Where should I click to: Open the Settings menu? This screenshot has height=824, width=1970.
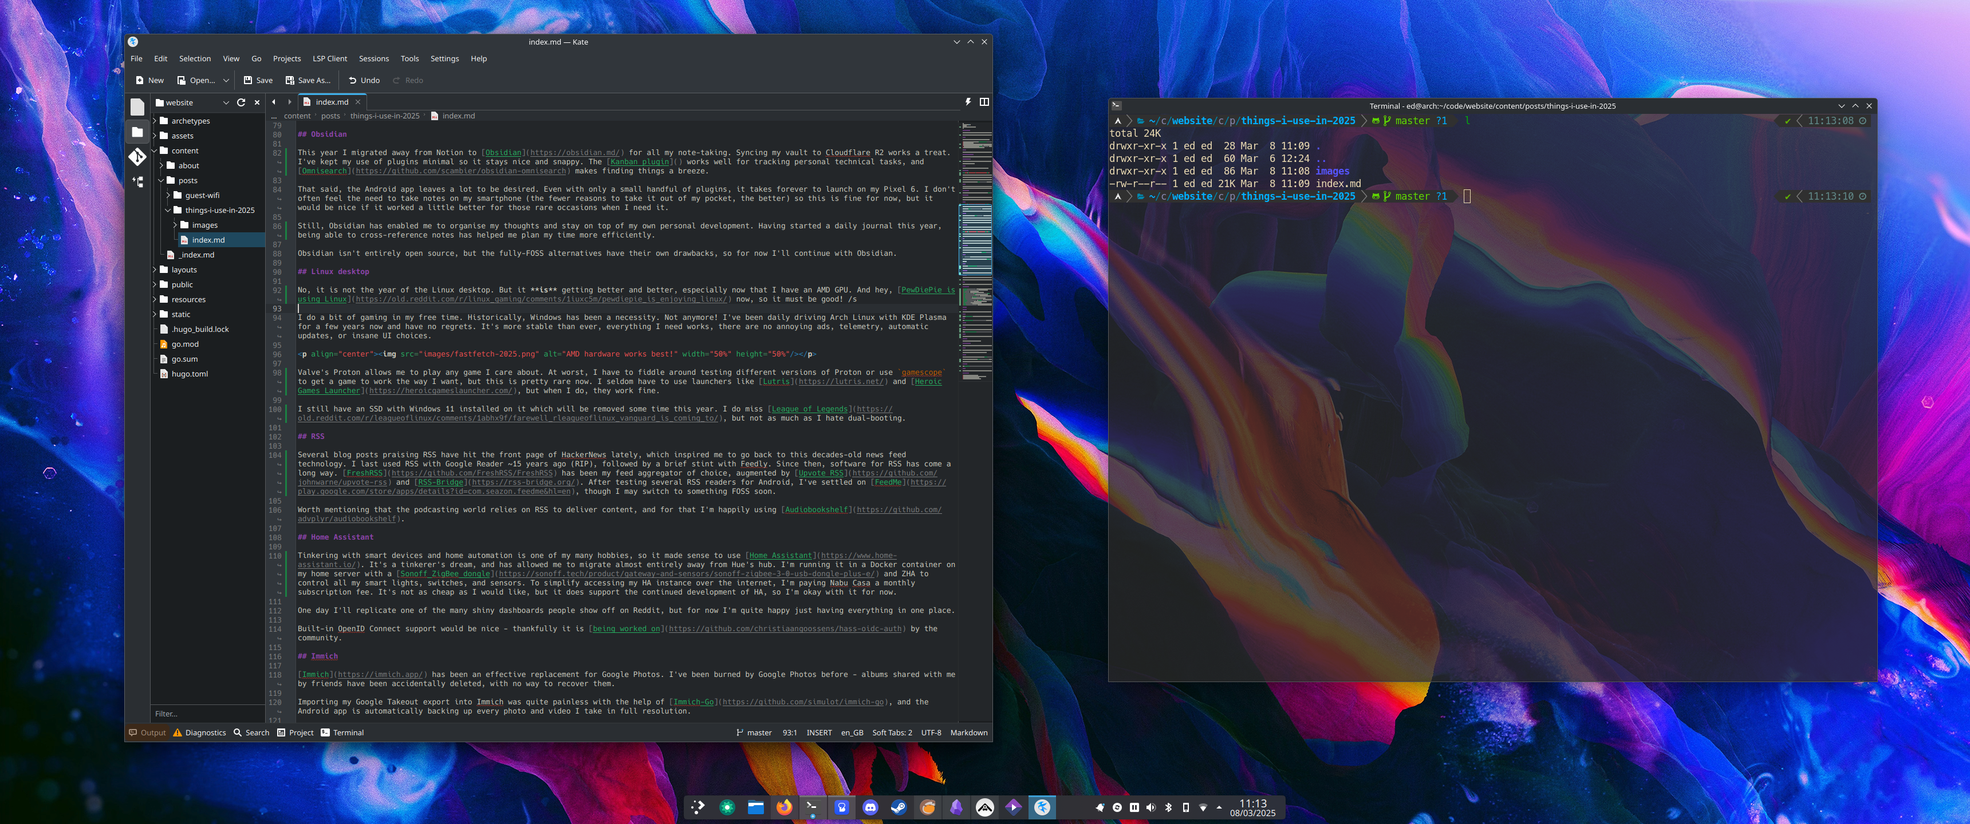444,59
